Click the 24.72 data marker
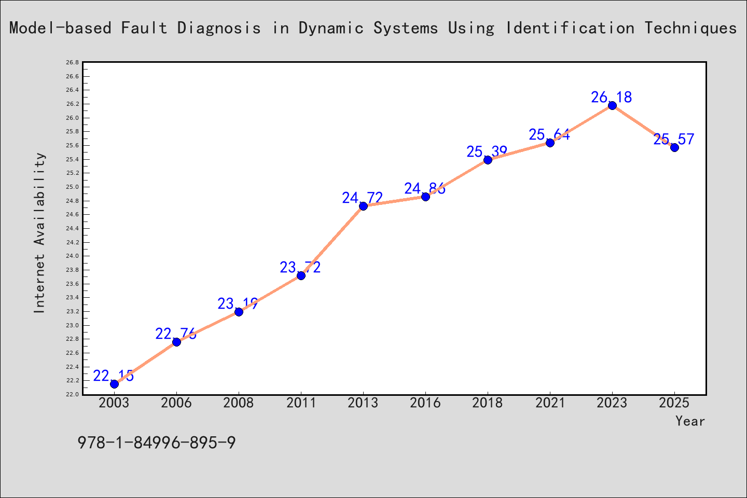Screen dimensions: 747x498 click(x=363, y=206)
